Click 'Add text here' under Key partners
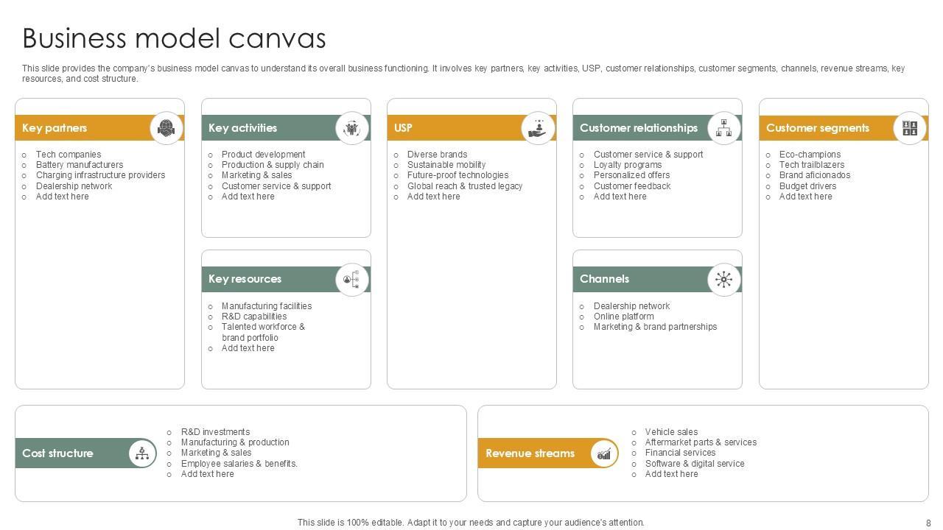This screenshot has width=943, height=530. [62, 197]
